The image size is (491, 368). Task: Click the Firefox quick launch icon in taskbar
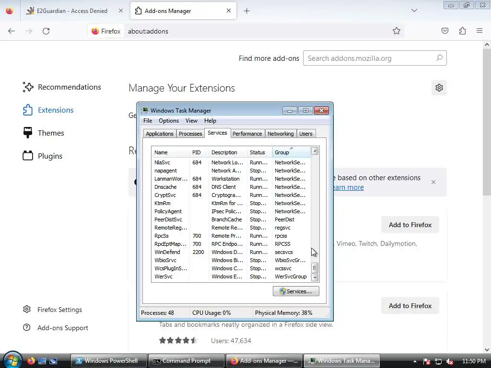pos(31,361)
